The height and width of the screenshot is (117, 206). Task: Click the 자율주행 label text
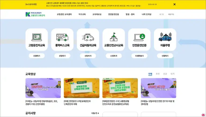coord(165,45)
